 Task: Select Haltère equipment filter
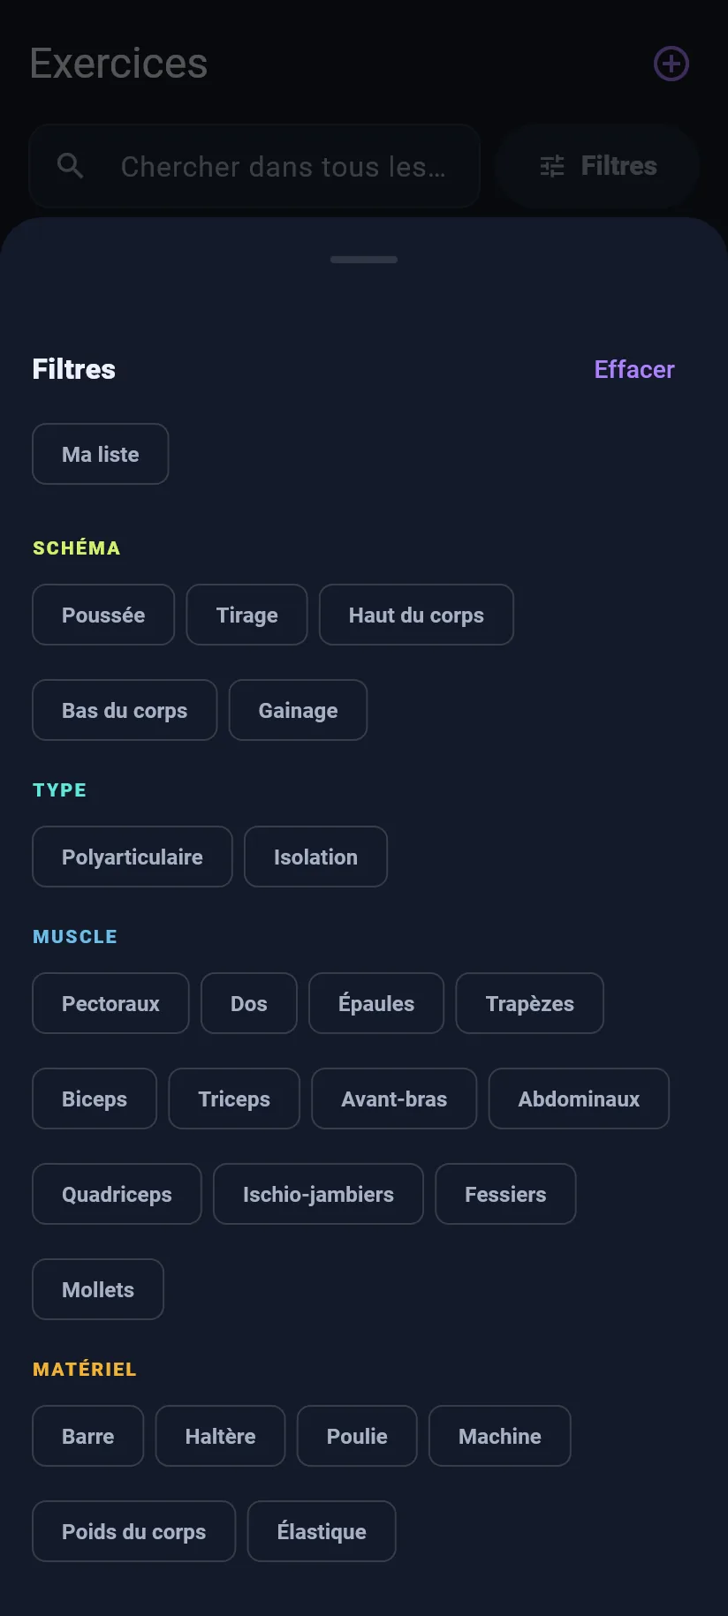[220, 1436]
